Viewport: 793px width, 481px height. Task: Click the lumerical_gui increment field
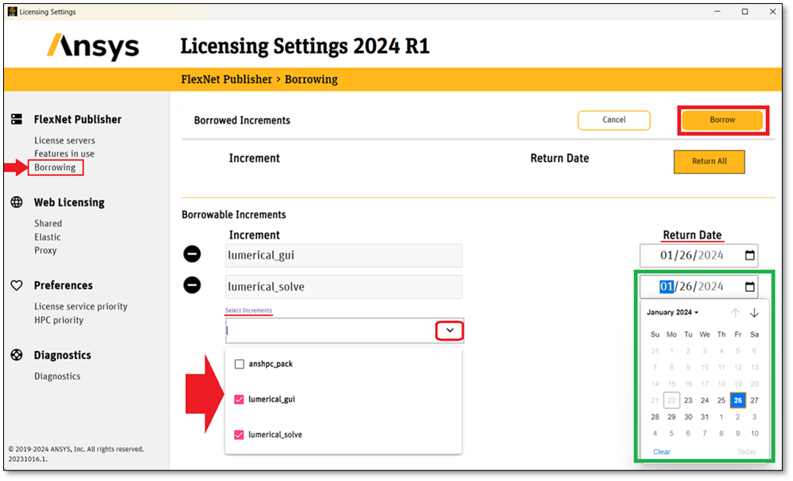(x=343, y=256)
